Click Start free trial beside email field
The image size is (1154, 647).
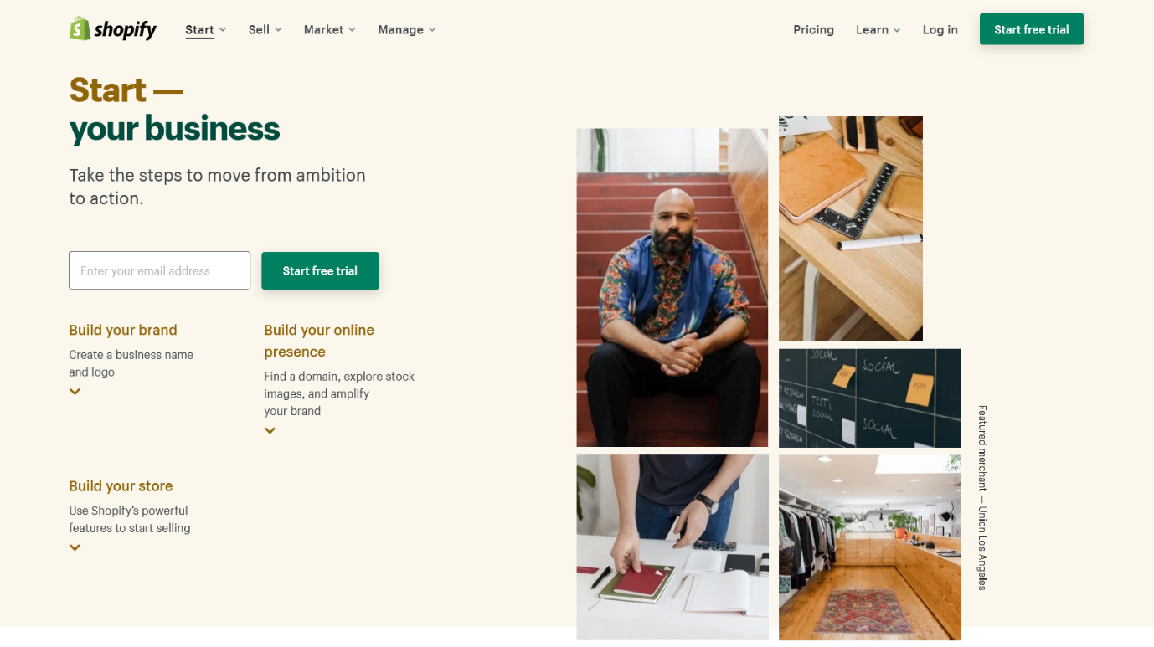320,270
